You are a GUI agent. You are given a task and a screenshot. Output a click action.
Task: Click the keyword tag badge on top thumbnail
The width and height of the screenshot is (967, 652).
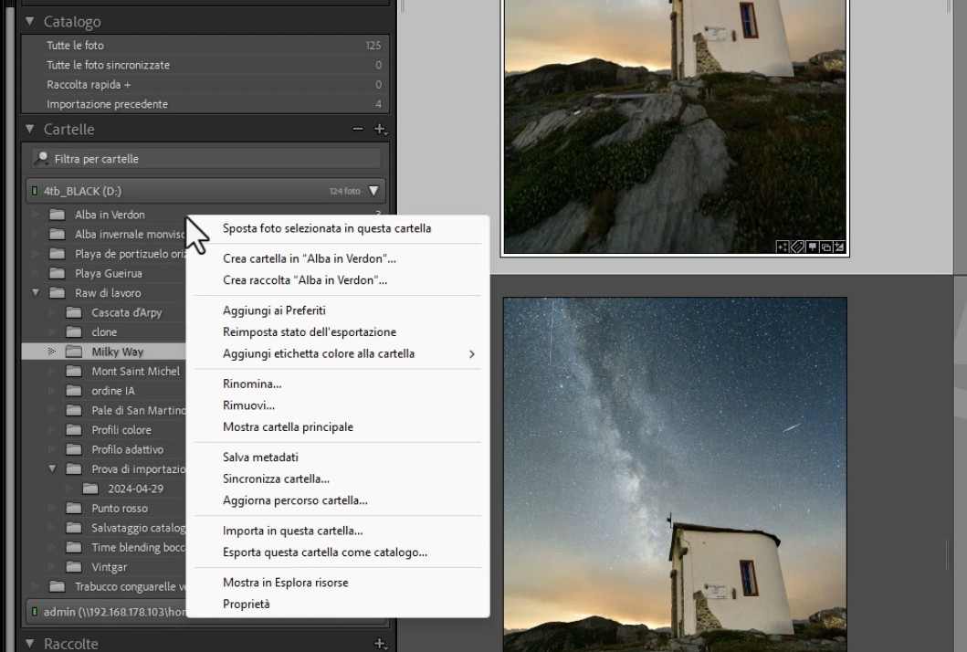[x=796, y=245]
